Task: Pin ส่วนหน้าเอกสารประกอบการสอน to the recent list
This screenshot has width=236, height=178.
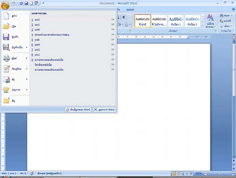Action: tap(113, 34)
